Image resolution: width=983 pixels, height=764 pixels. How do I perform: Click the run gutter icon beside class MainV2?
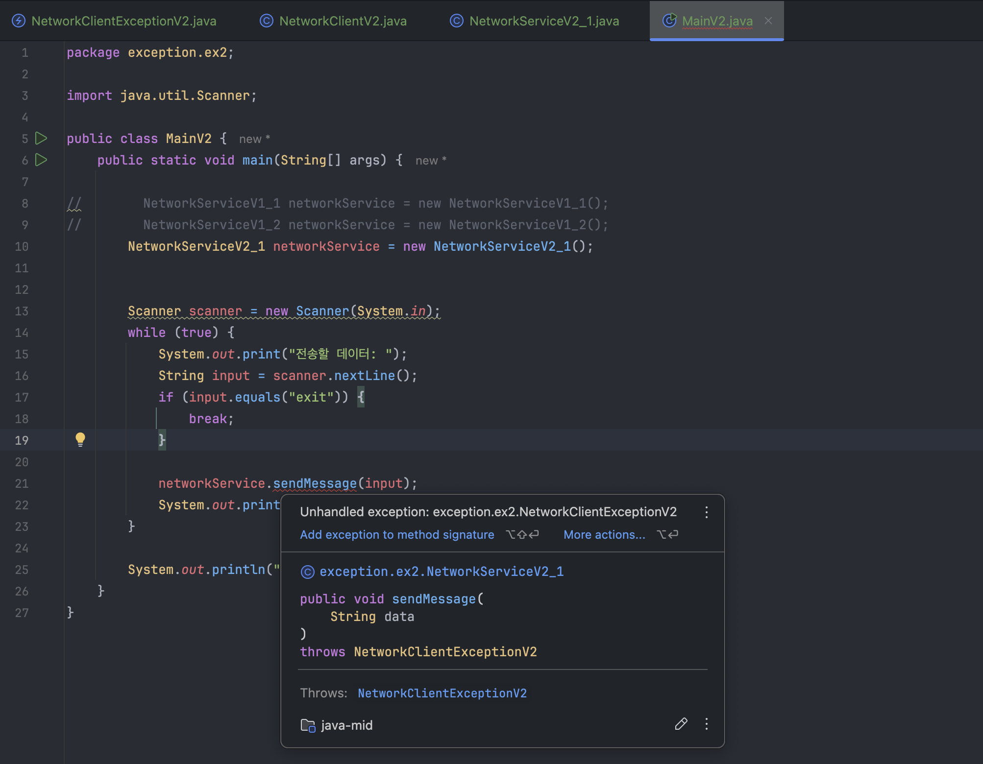41,139
